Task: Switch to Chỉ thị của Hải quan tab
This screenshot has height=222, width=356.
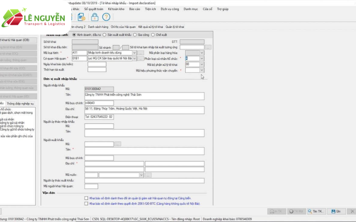Action: click(x=123, y=27)
